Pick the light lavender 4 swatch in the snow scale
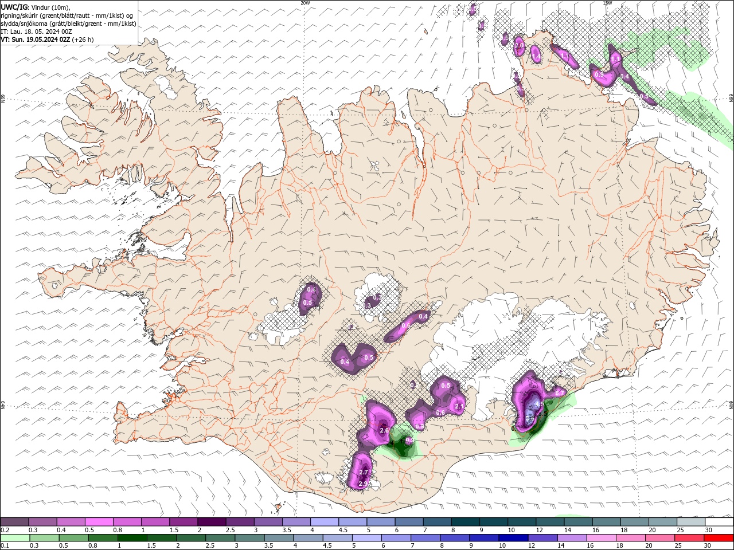 pyautogui.click(x=324, y=521)
